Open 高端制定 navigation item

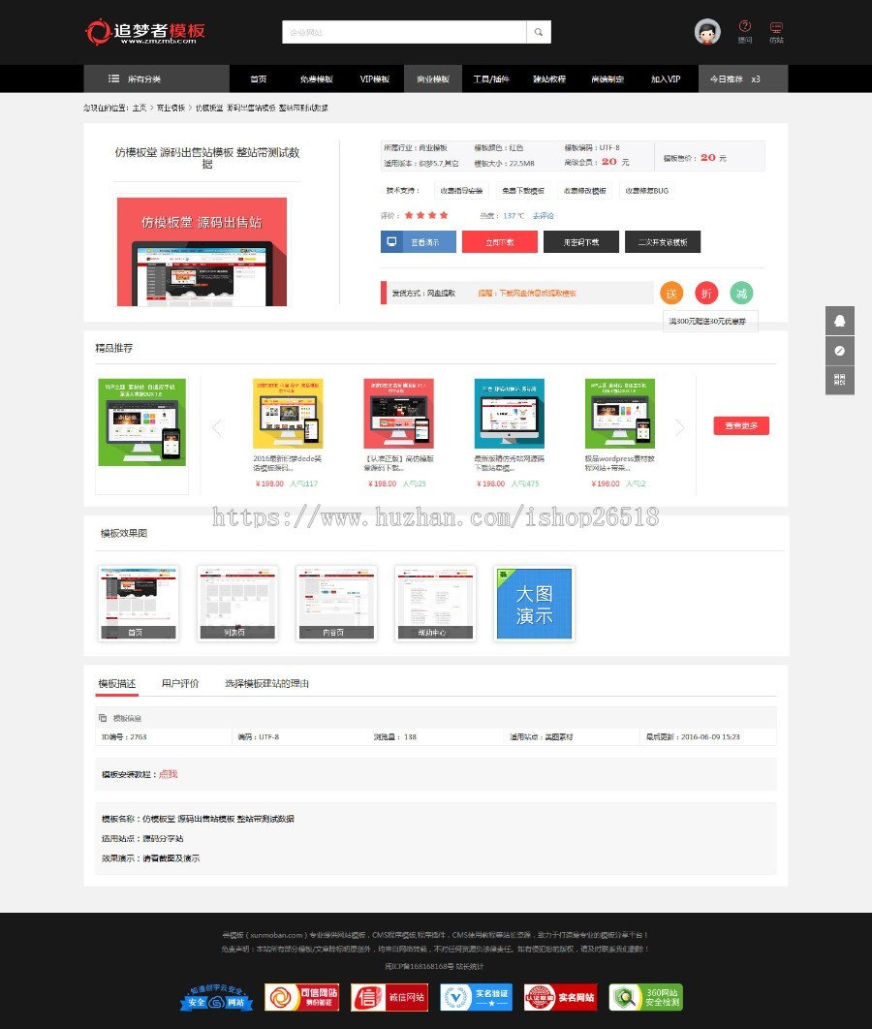tap(607, 78)
